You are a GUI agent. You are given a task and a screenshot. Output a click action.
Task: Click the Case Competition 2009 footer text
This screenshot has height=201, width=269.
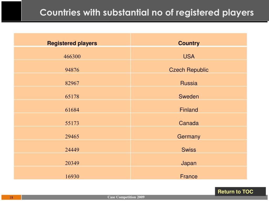pyautogui.click(x=126, y=197)
